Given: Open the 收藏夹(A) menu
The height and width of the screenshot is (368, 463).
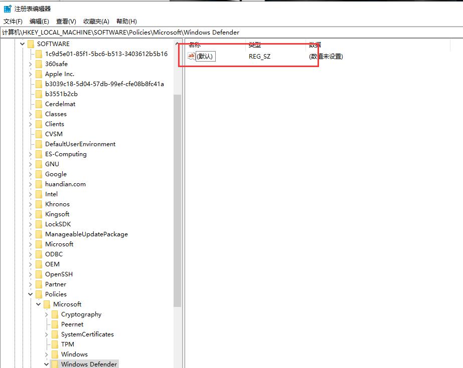Looking at the screenshot, I should pyautogui.click(x=96, y=21).
